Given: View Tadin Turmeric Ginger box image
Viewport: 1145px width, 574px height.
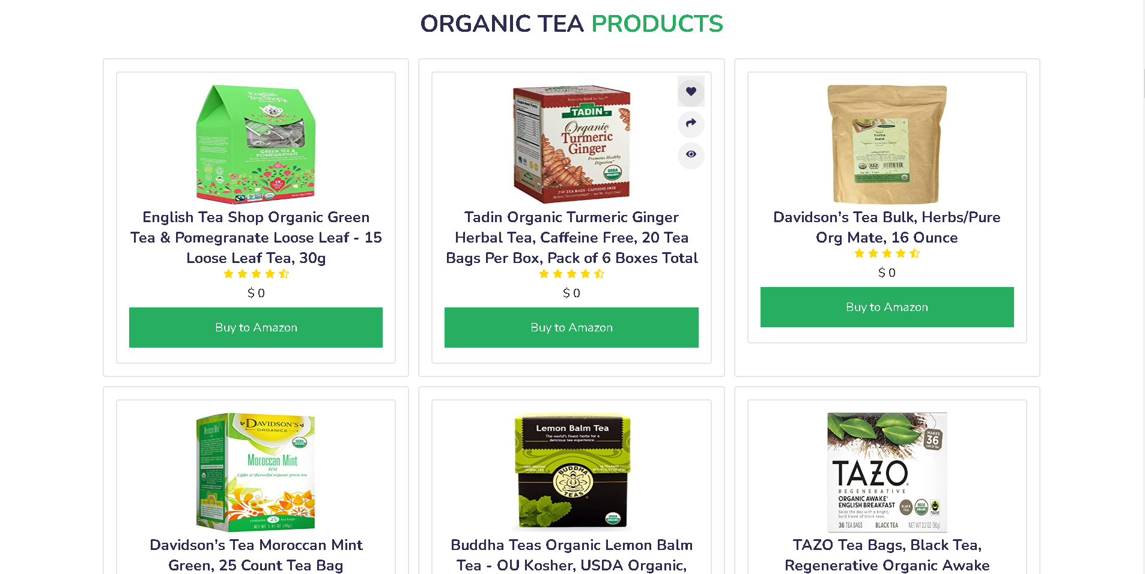Looking at the screenshot, I should click(x=571, y=144).
